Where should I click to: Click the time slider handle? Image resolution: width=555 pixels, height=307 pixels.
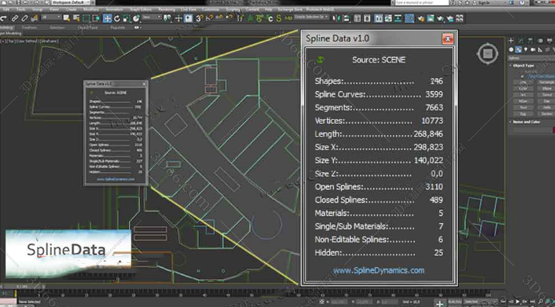coord(22,286)
